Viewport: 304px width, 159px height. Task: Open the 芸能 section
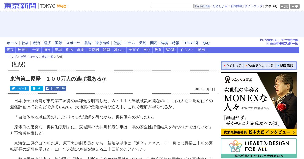point(88,43)
